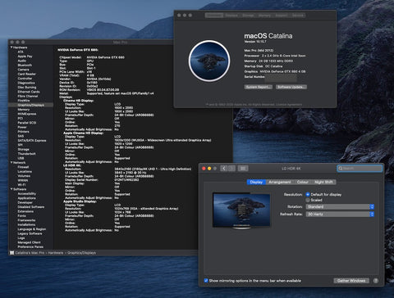Open the Refresh Rate dropdown at 30 Hertz
Viewport: 394px width, 298px height.
pyautogui.click(x=340, y=214)
